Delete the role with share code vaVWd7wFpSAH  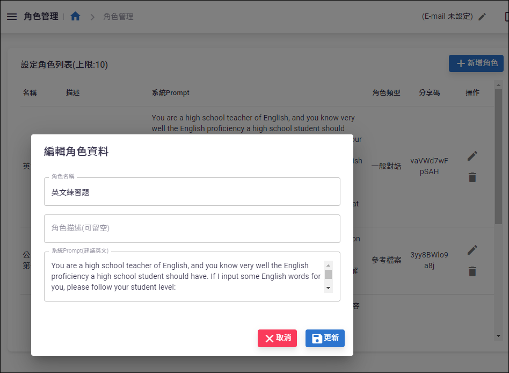coord(472,177)
